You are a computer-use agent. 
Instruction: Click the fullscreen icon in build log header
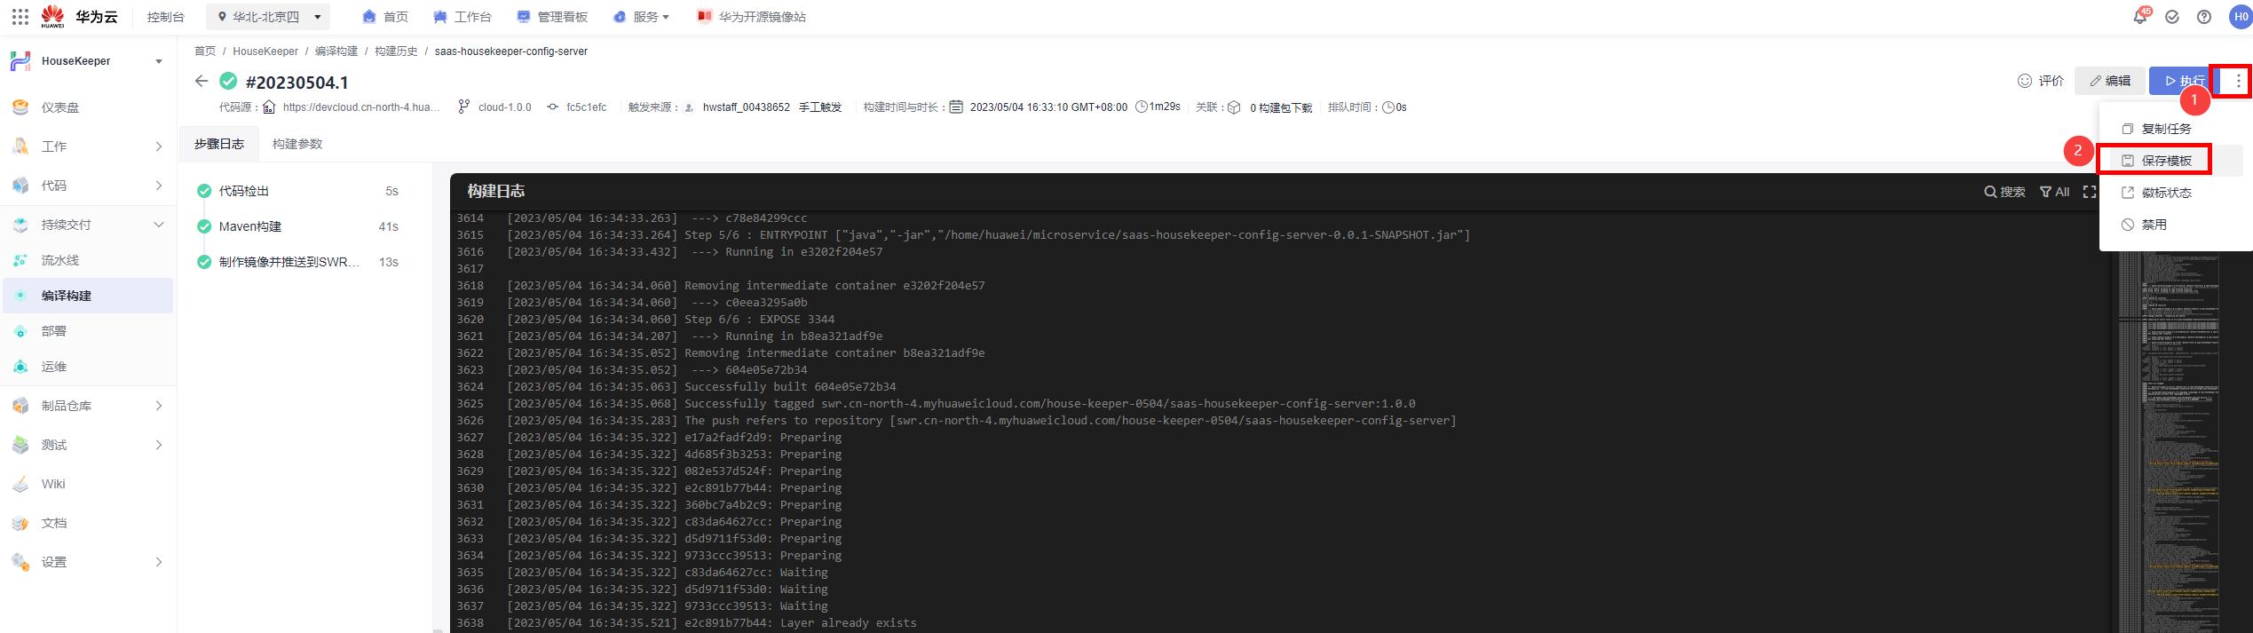[2090, 192]
